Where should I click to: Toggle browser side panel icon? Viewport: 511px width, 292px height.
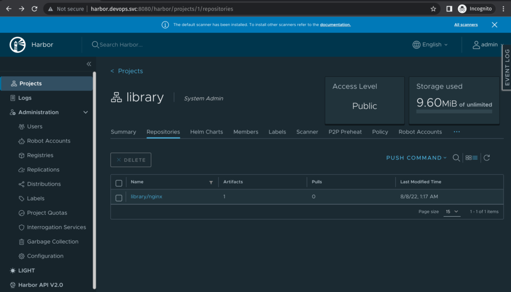point(449,9)
